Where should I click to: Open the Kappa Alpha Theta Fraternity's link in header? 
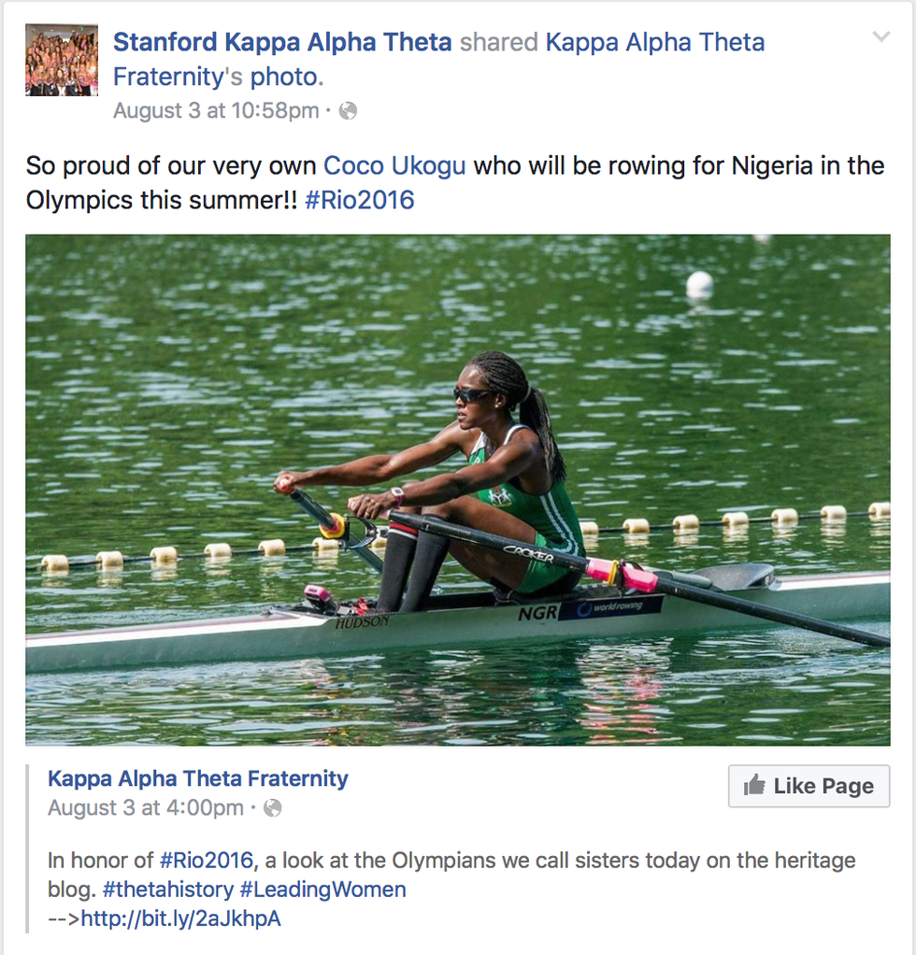pyautogui.click(x=439, y=58)
